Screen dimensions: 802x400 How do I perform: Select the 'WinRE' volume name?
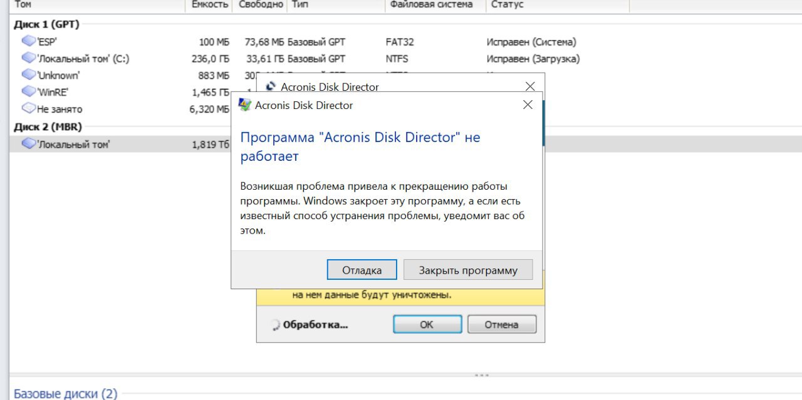point(53,93)
